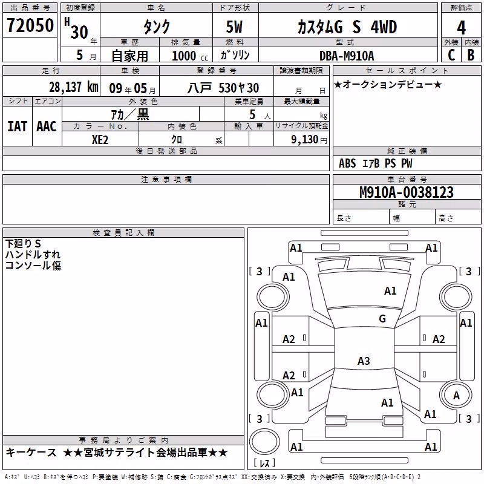
Task: Click A mark inside rear wheel circle
Action: (456, 395)
